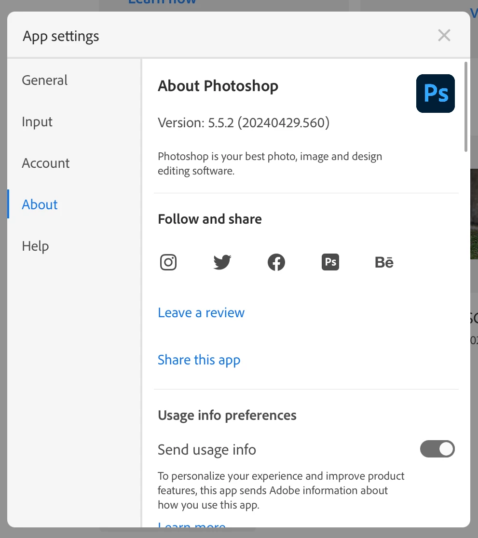Click the Send usage info label
This screenshot has height=538, width=478.
(x=207, y=450)
